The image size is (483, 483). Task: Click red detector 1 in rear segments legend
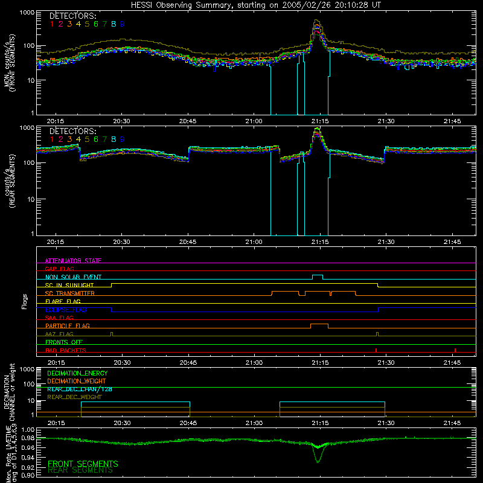pyautogui.click(x=52, y=139)
